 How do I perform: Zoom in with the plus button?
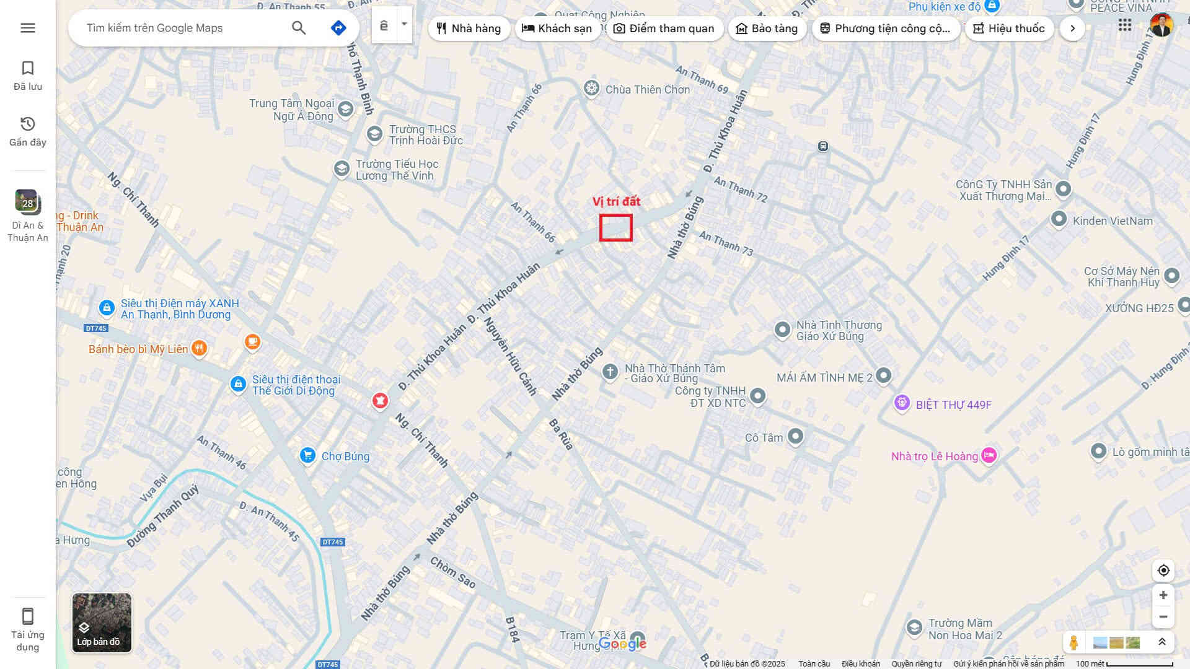[x=1163, y=595]
